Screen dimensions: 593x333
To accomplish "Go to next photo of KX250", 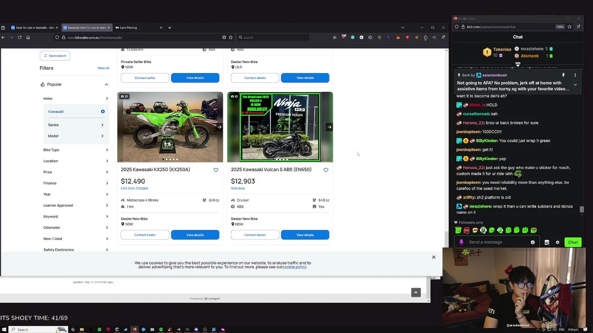I will (219, 127).
